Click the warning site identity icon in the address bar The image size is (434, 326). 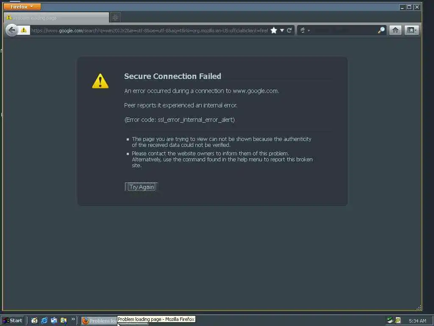pyautogui.click(x=24, y=30)
